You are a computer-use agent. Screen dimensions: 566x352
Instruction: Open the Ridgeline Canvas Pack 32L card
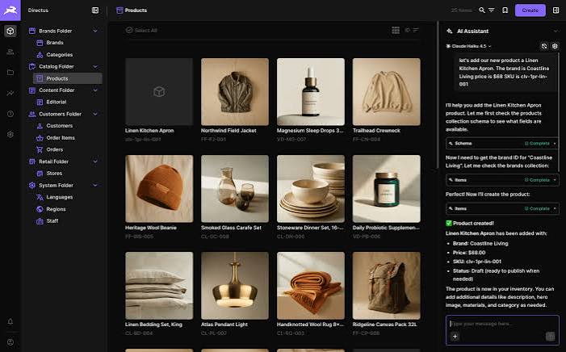[x=387, y=294]
